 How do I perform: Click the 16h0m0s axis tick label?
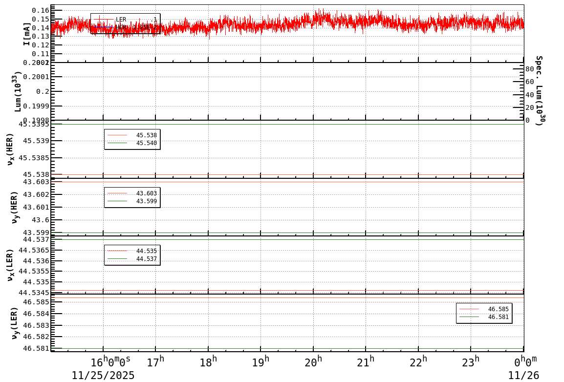pyautogui.click(x=110, y=361)
